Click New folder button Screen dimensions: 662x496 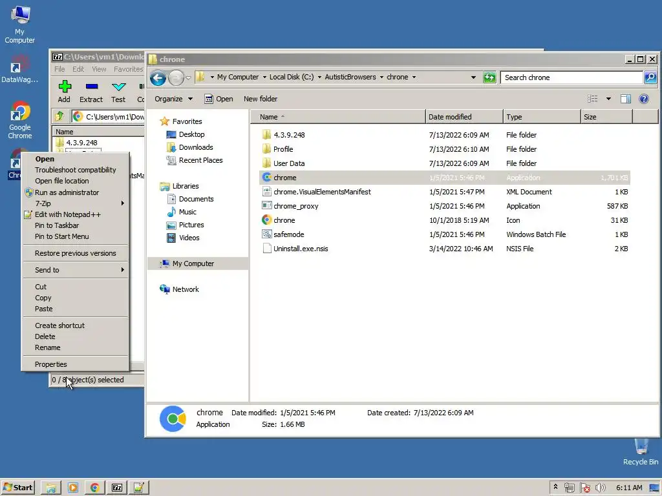pos(261,99)
